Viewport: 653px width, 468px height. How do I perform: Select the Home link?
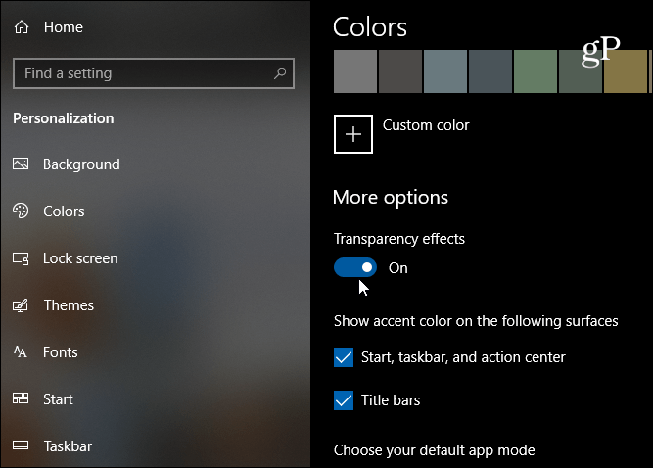[x=64, y=27]
